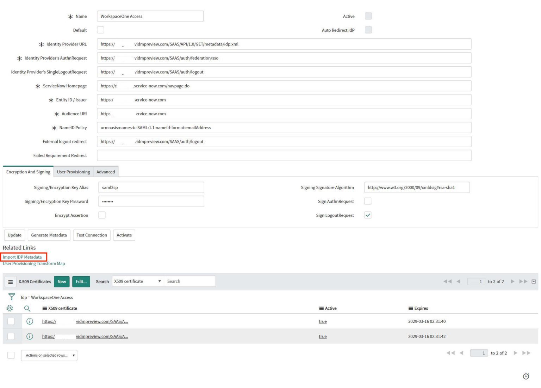
Task: Uncheck Sign LogoutRequest
Action: pyautogui.click(x=368, y=215)
